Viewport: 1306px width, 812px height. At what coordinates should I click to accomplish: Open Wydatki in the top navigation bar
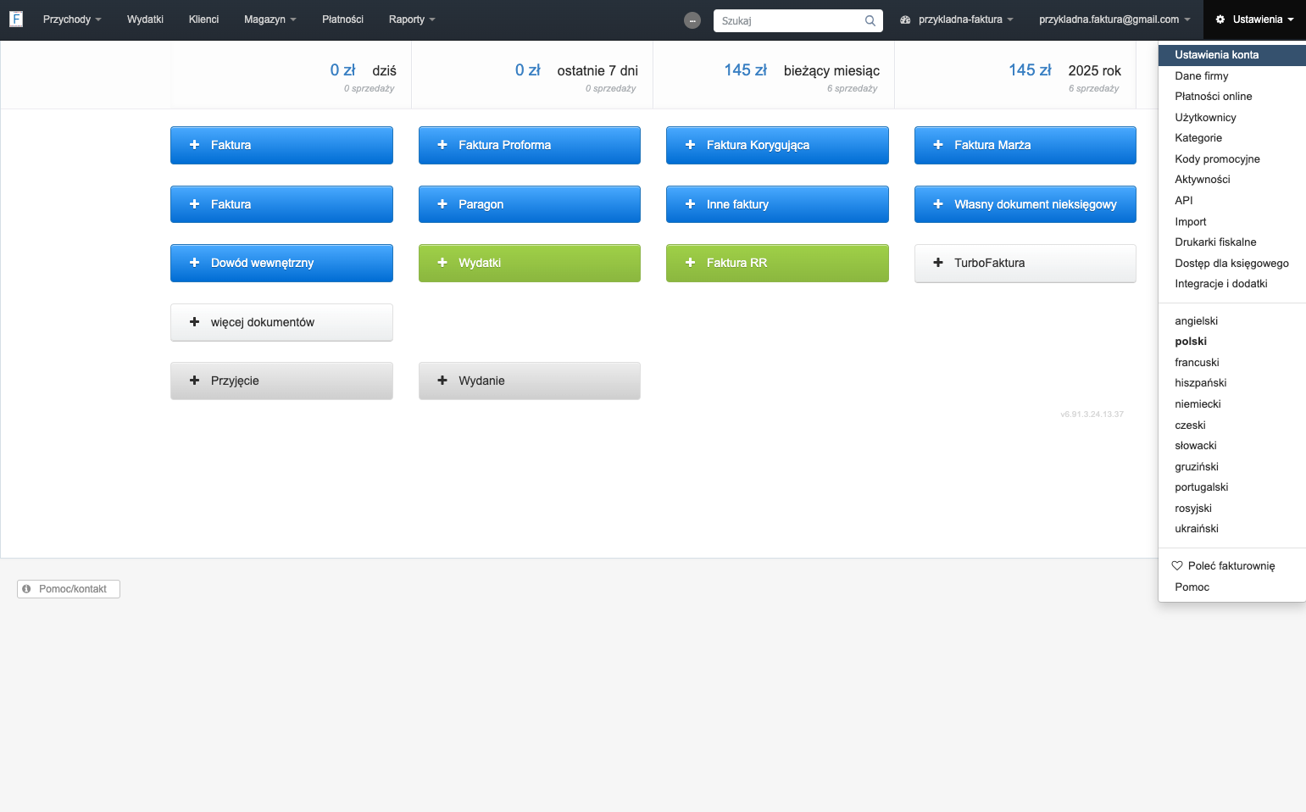point(145,19)
